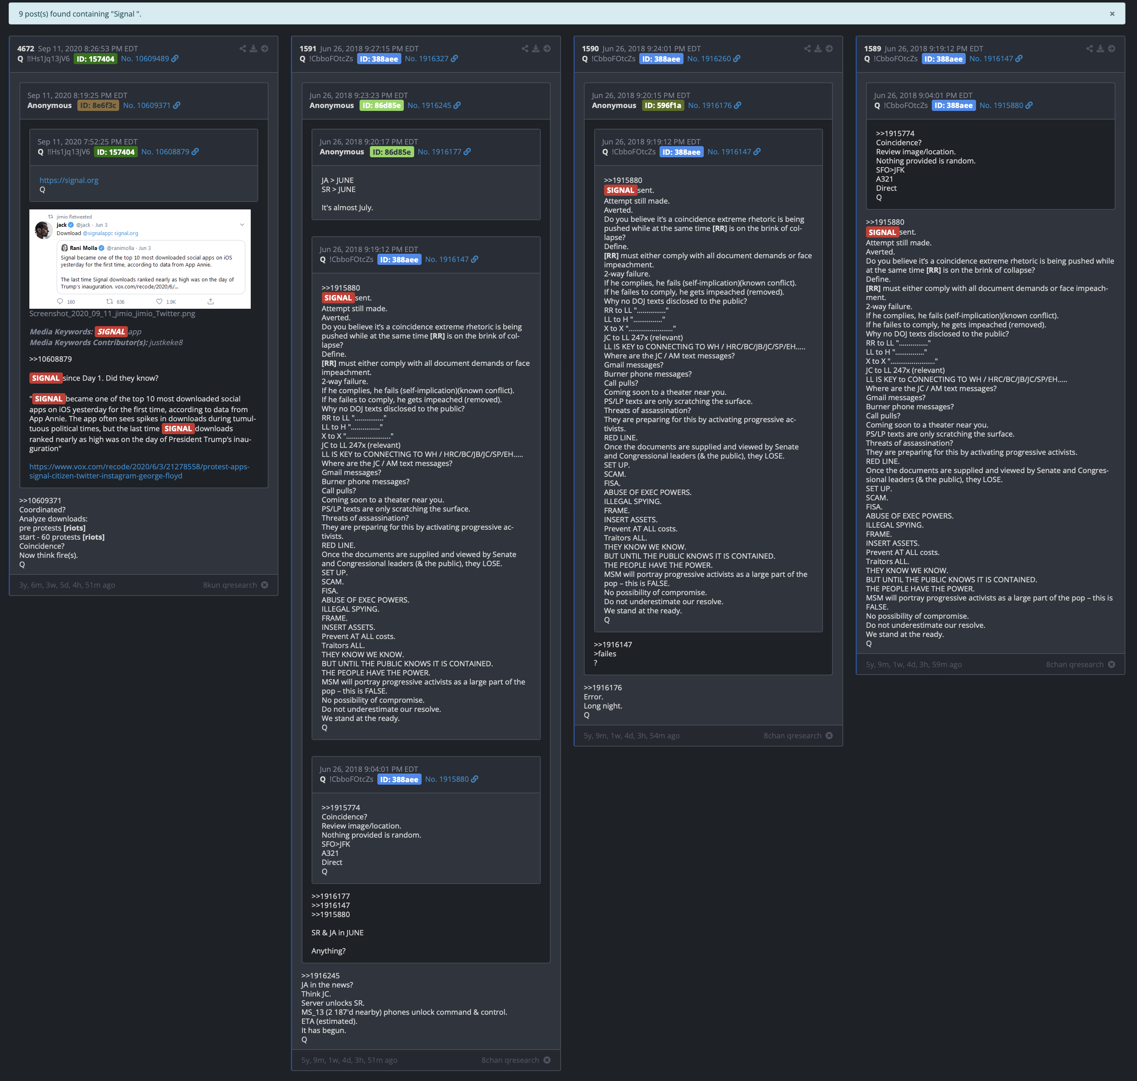Click footer icon of post 1589's '8chan qresearch'
Viewport: 1137px width, 1081px height.
[1112, 664]
